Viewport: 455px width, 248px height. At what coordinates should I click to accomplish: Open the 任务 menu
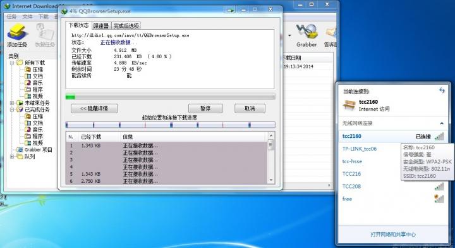point(11,16)
